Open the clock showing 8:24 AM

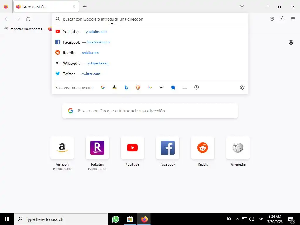pyautogui.click(x=275, y=219)
